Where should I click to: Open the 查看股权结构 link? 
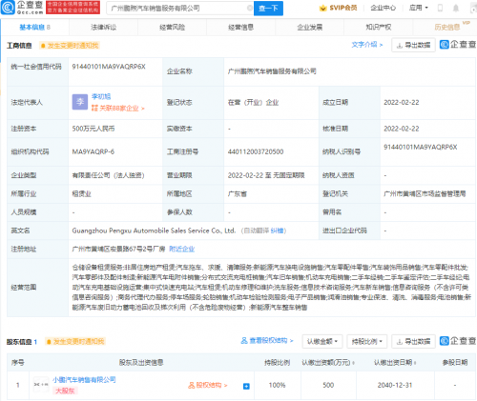(267, 341)
